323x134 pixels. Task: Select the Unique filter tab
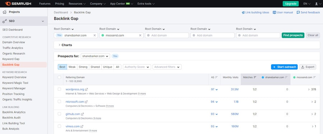[x=108, y=67]
